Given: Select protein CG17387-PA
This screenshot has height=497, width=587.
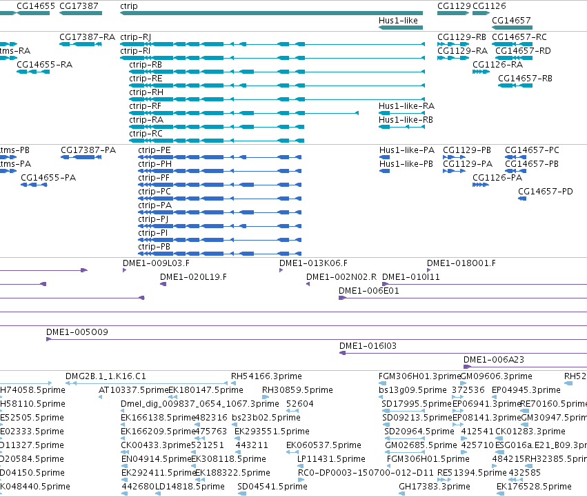Looking at the screenshot, I should [x=88, y=150].
